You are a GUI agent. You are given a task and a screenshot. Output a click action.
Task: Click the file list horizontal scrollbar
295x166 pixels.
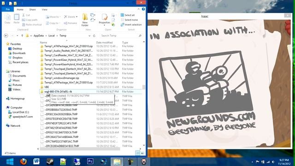[80, 149]
